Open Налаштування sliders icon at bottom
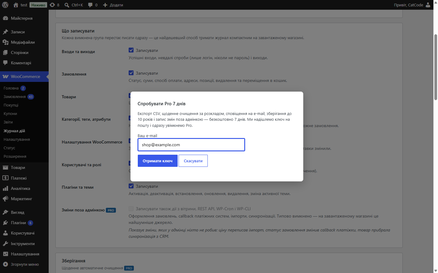This screenshot has height=273, width=438. (x=5, y=254)
